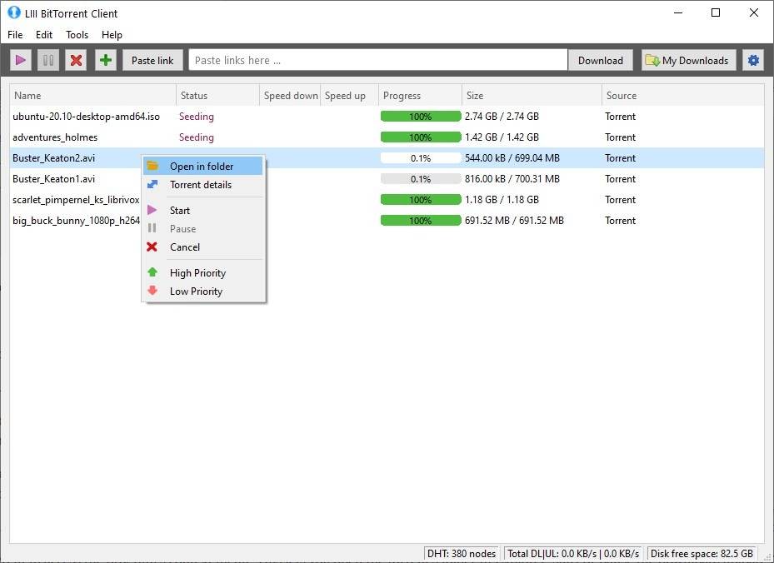Click size 1.18 GB / 1.18 GB
Viewport: 774px width, 563px height.
(502, 199)
